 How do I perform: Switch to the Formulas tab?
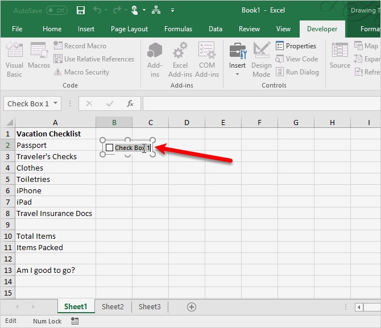179,29
